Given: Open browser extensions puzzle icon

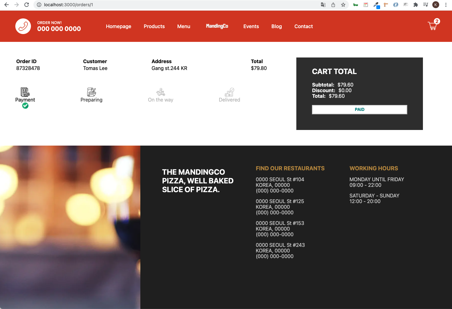Looking at the screenshot, I should tap(415, 5).
